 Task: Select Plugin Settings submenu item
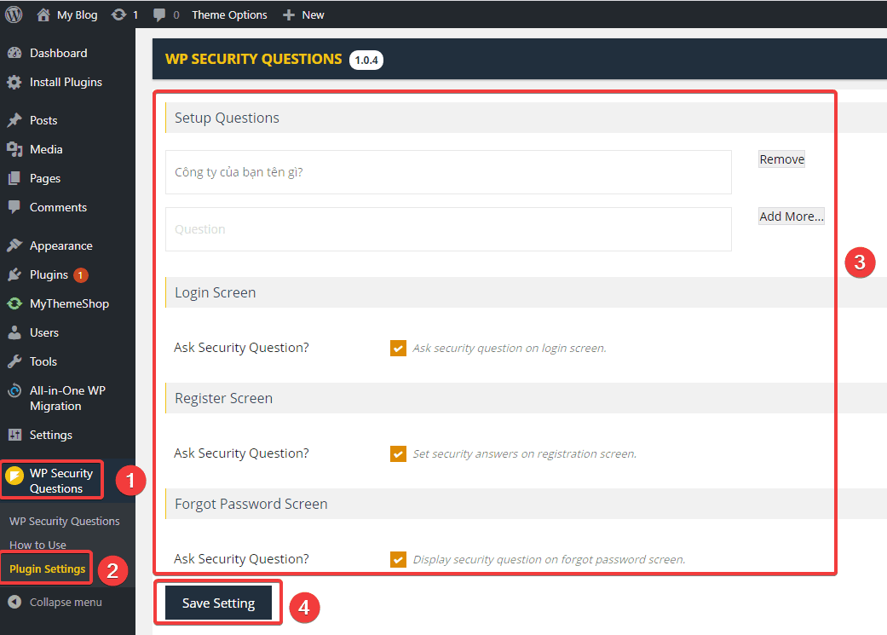(47, 569)
